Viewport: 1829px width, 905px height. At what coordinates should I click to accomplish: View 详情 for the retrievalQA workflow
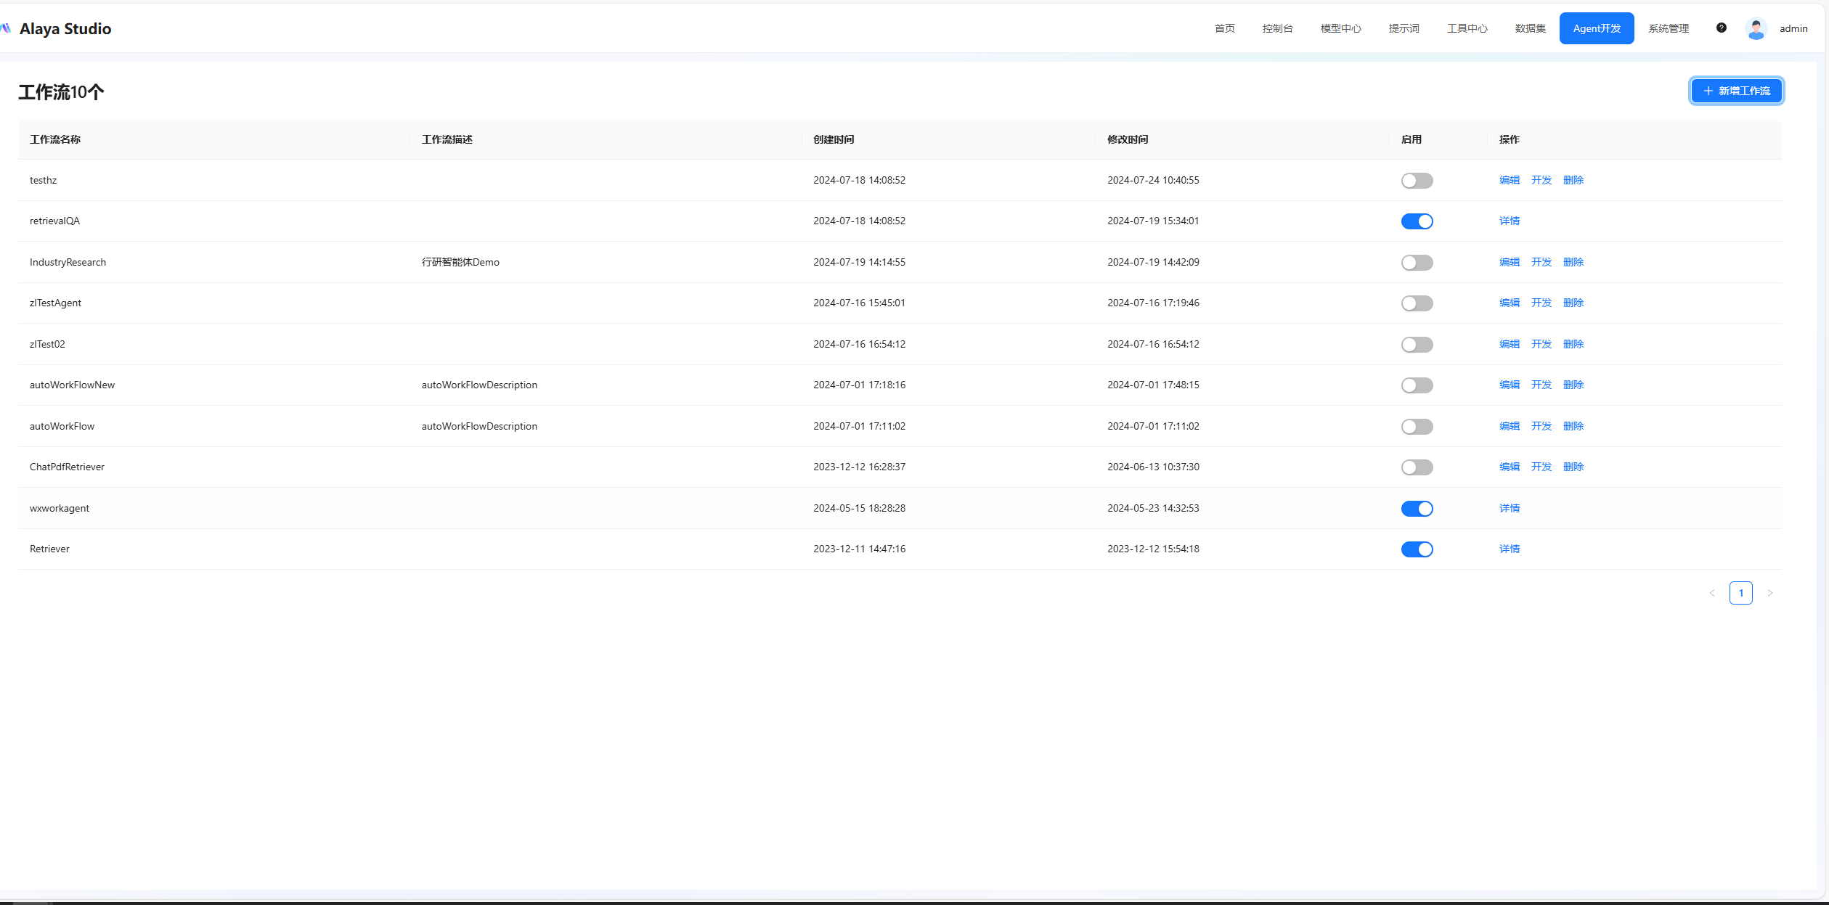[x=1509, y=221]
